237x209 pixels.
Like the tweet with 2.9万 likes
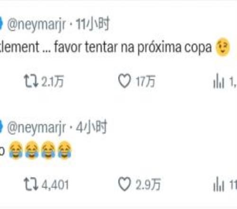(125, 184)
